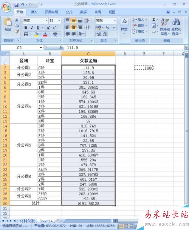Screen dimensions: 189x230
Task: Open the 格式 format cells dropdown
Action: [139, 31]
